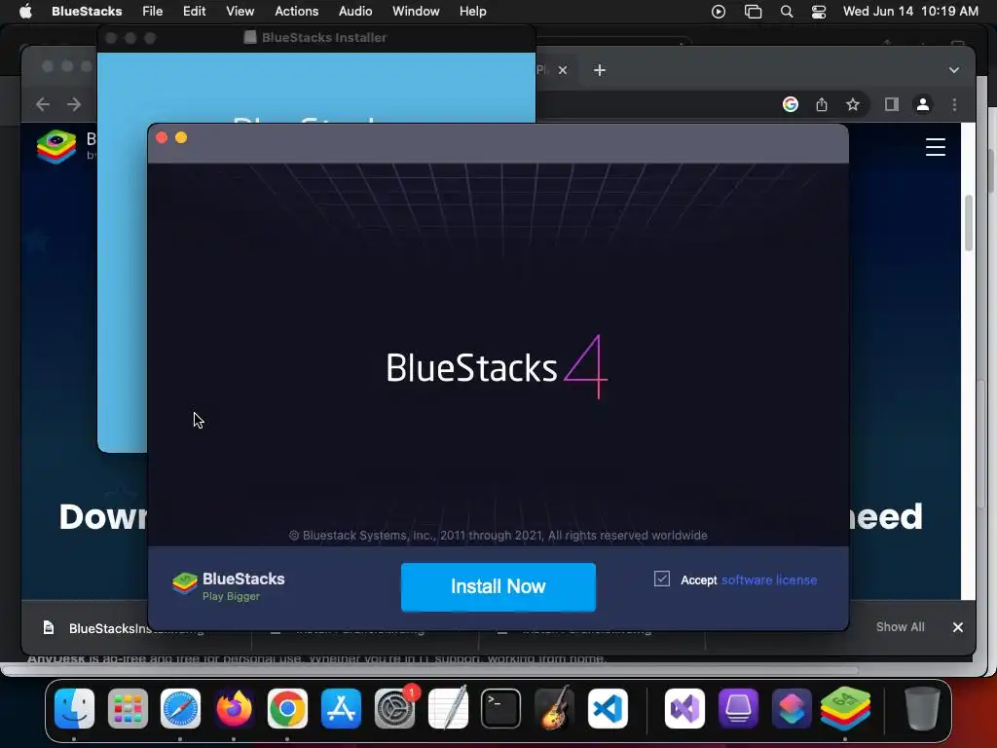Open TextEdit from the dock
The image size is (997, 748).
tap(448, 709)
